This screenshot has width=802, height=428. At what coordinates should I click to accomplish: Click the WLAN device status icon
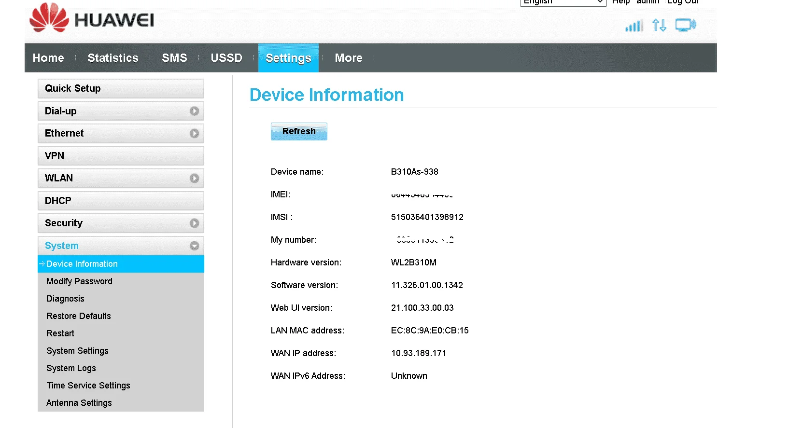tap(686, 25)
